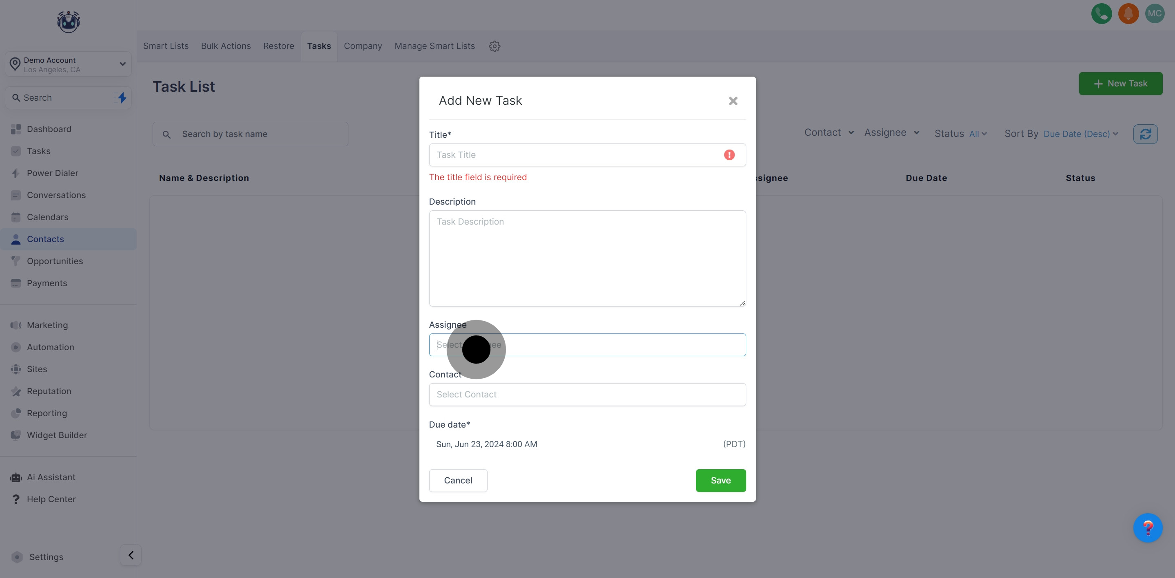Open the Select Contact dropdown field
Screen dimensions: 1175x578
[x=587, y=394]
